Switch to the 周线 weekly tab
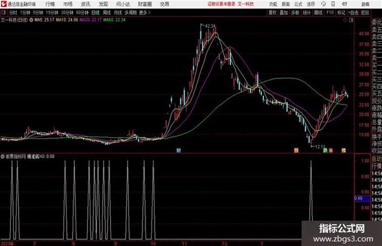The height and width of the screenshot is (246, 382). coord(107,13)
